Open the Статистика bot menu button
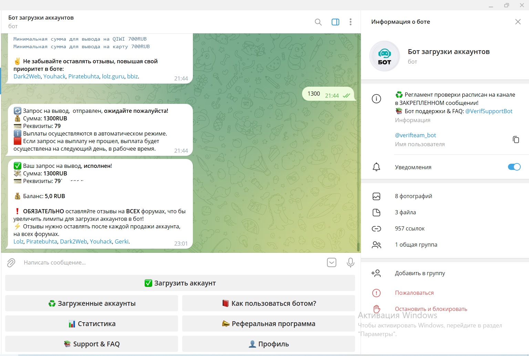 point(92,324)
